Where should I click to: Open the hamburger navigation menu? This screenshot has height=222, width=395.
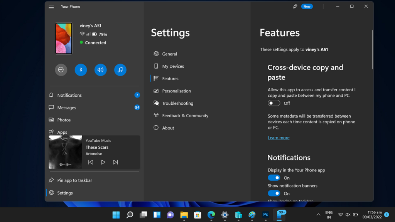pos(51,7)
